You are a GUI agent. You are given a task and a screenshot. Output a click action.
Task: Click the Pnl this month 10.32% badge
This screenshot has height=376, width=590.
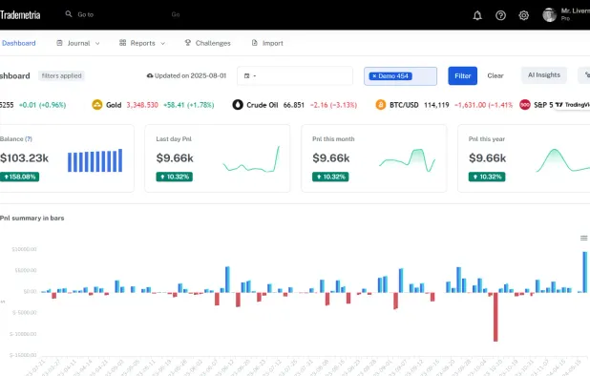pyautogui.click(x=330, y=177)
